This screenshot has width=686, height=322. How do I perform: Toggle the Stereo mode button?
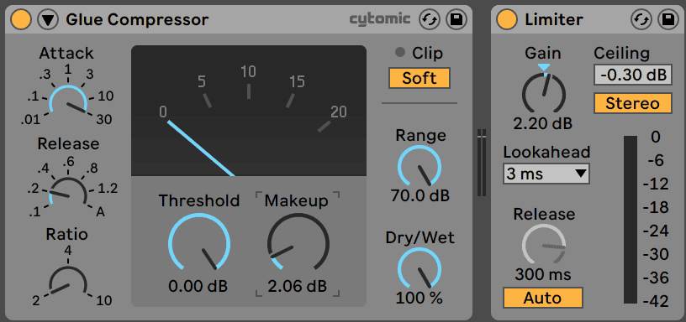coord(633,103)
